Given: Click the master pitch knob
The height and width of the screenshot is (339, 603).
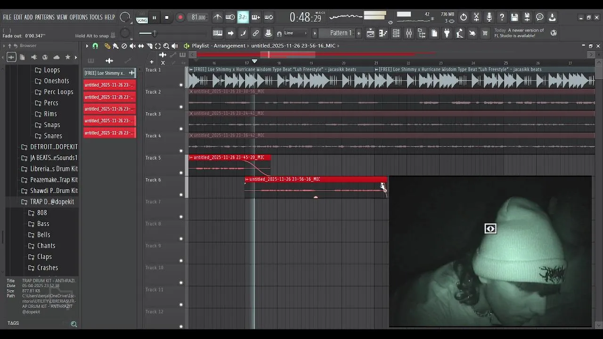Looking at the screenshot, I should point(125,33).
